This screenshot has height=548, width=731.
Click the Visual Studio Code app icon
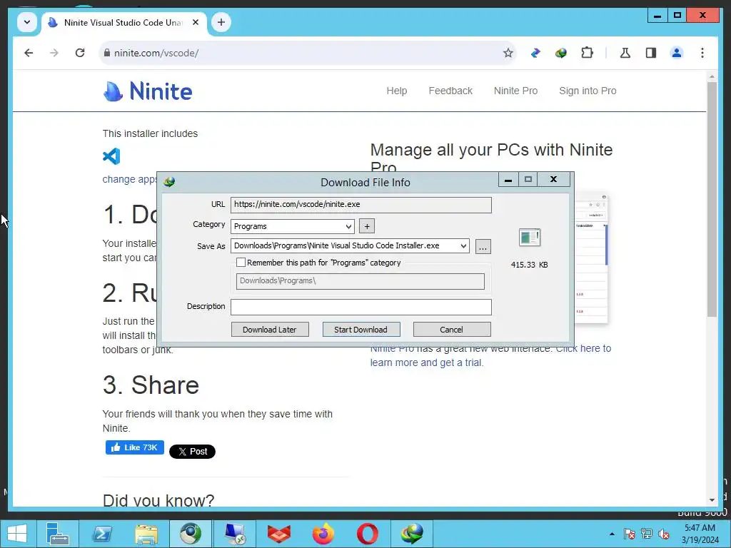pos(111,156)
